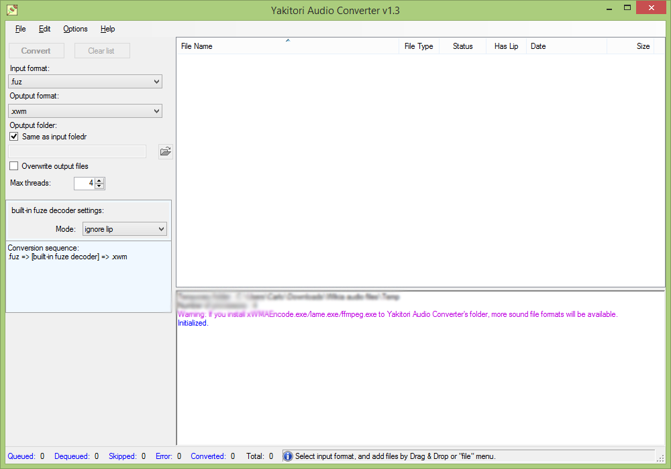Click the Convert button
Screen dimensions: 671x469
[x=36, y=50]
